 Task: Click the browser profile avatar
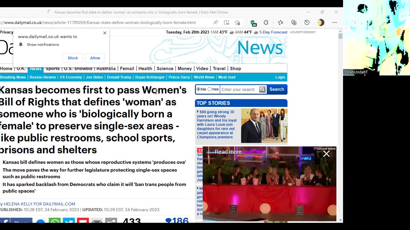321,22
